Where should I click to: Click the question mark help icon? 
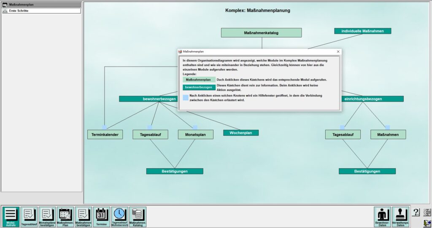coord(416,212)
